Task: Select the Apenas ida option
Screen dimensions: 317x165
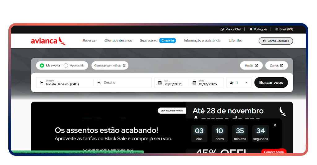Action: click(x=74, y=66)
